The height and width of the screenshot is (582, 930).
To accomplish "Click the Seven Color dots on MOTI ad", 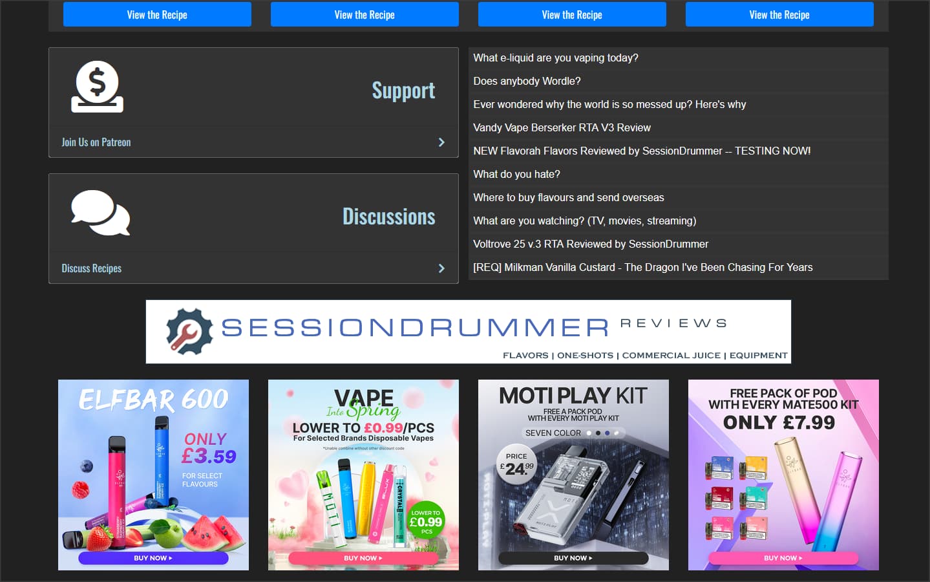I will click(602, 433).
